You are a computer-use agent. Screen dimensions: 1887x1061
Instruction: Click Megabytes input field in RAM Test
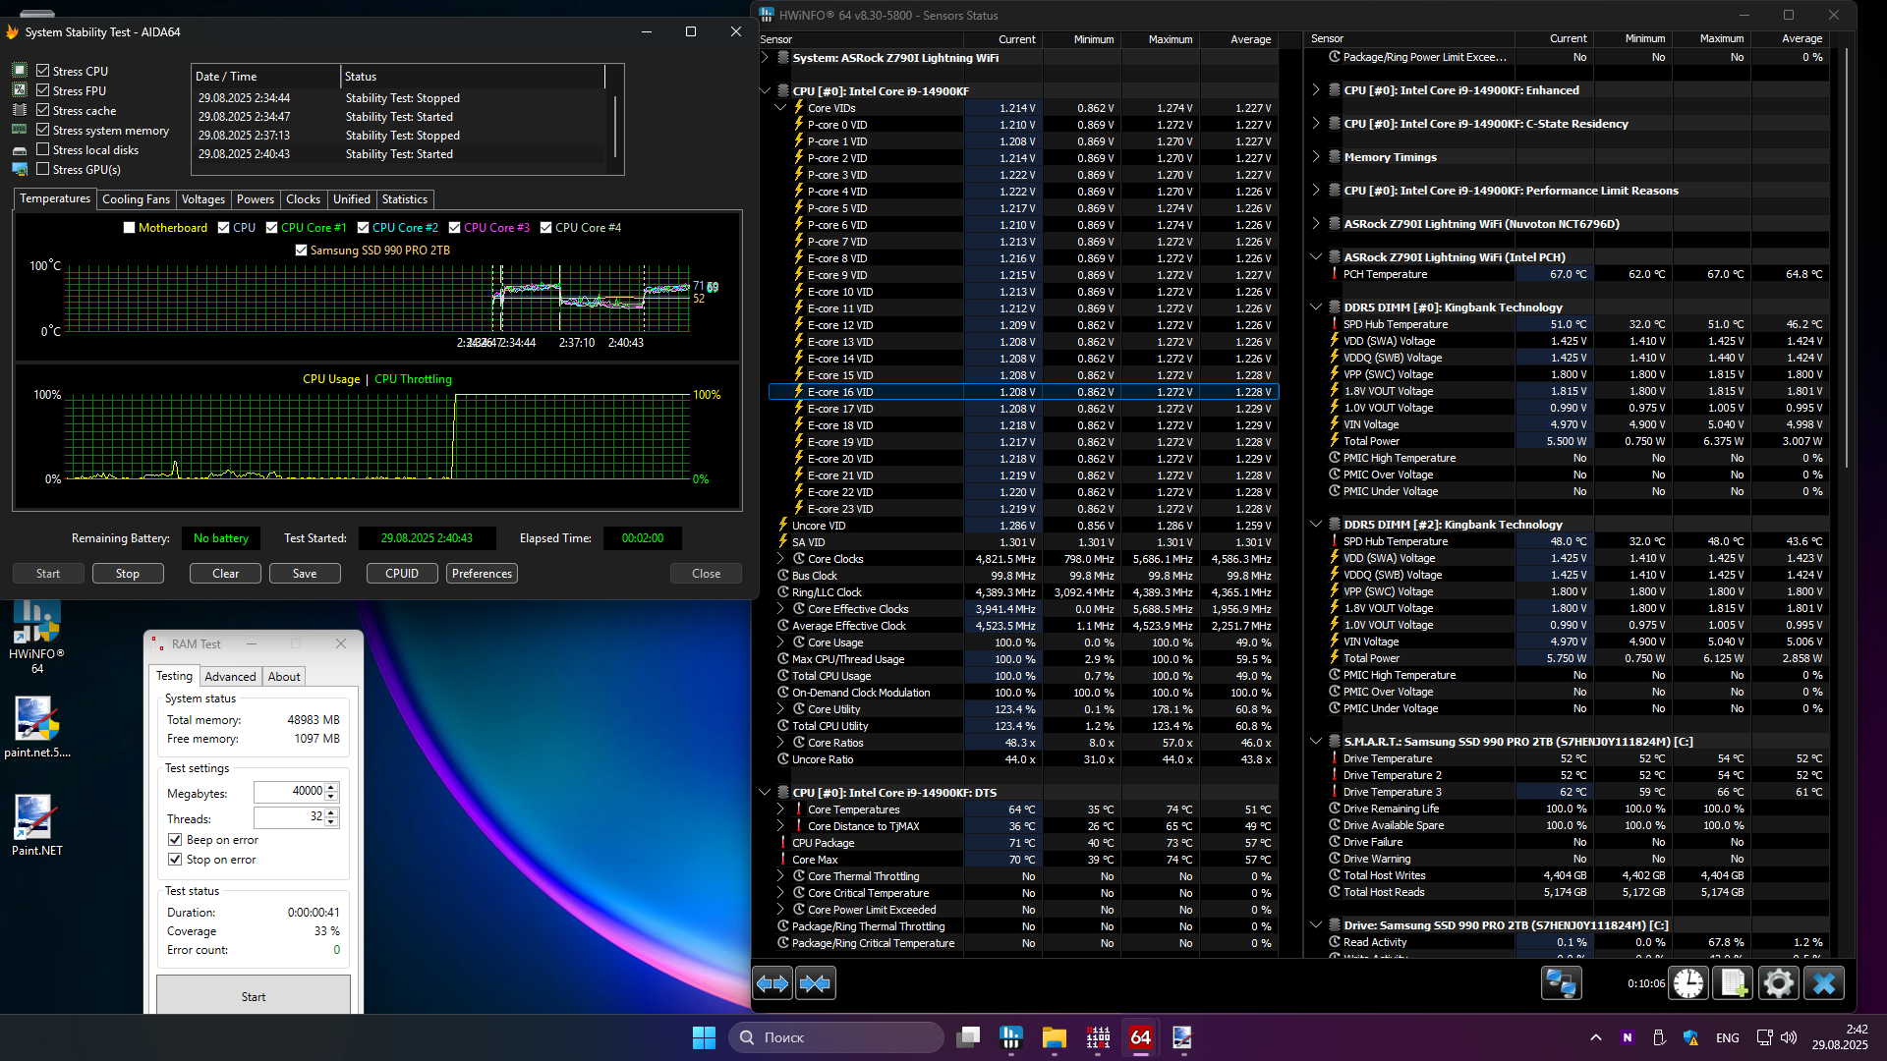(290, 792)
